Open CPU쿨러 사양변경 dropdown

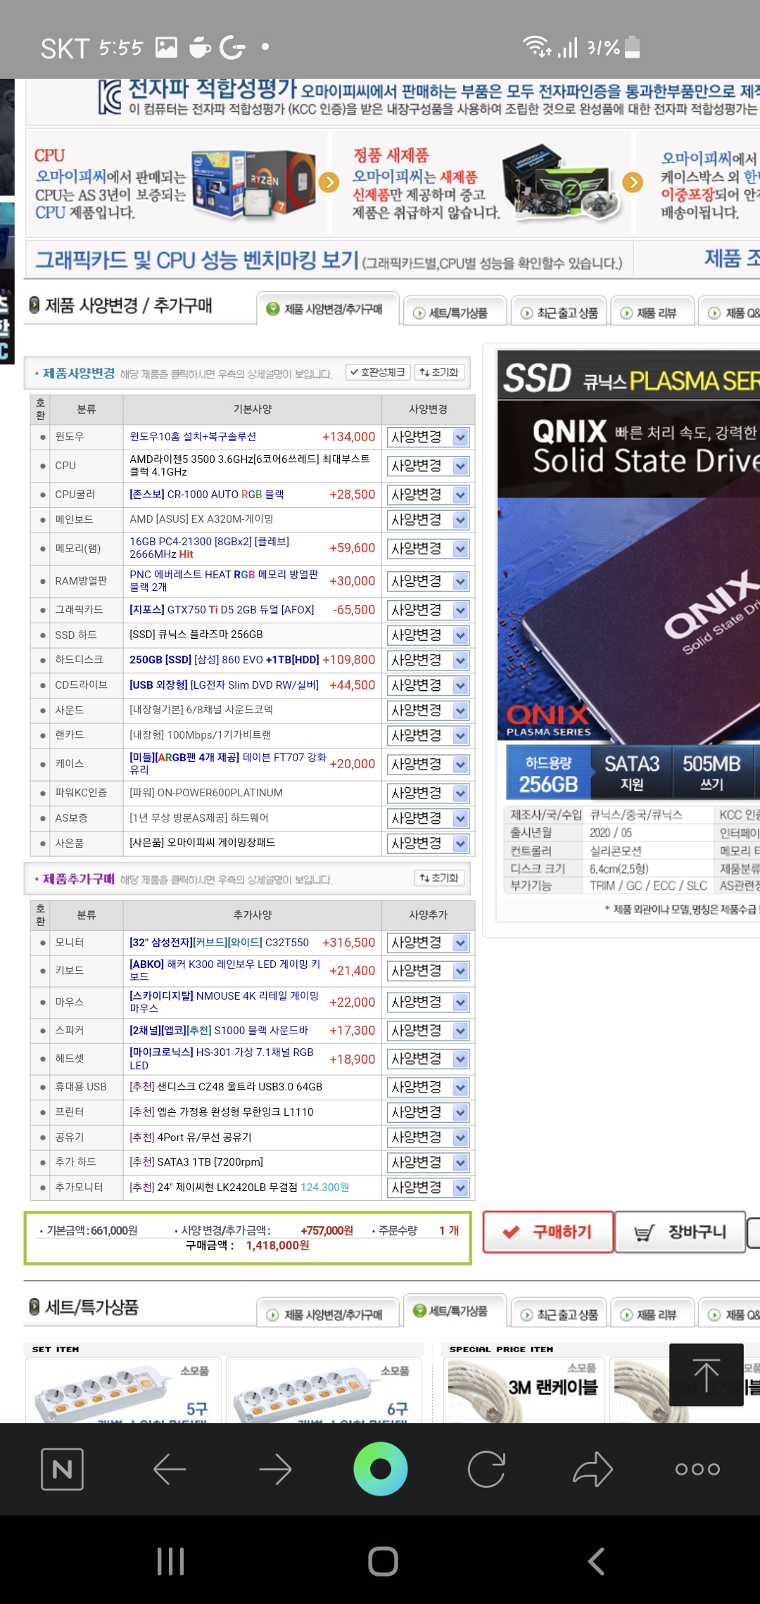click(x=428, y=495)
